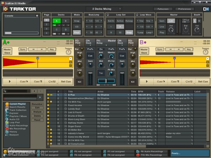Go back with browser left arrow button
This screenshot has width=211, height=158.
pyautogui.click(x=34, y=91)
